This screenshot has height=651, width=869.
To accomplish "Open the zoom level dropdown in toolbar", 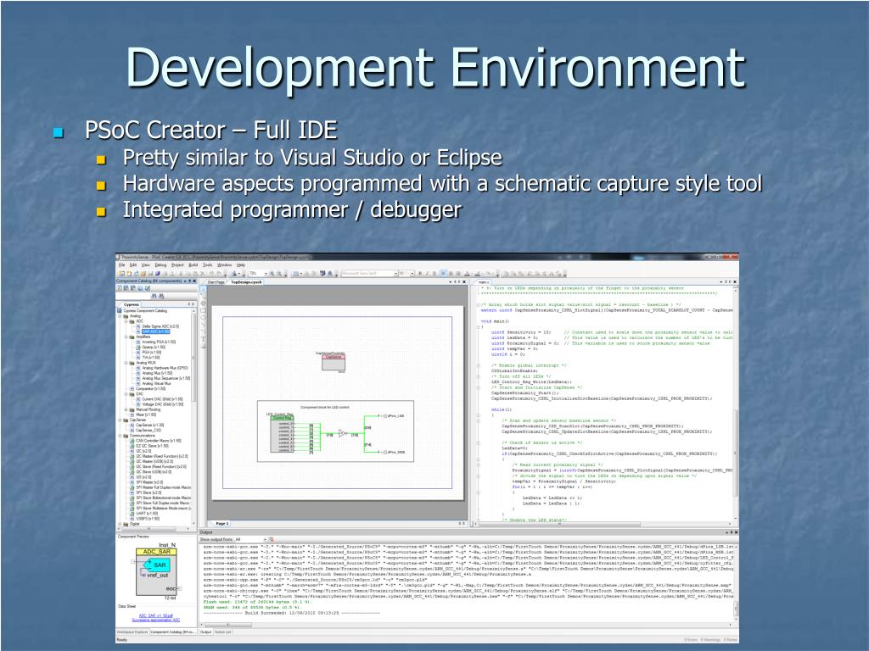I will (266, 274).
